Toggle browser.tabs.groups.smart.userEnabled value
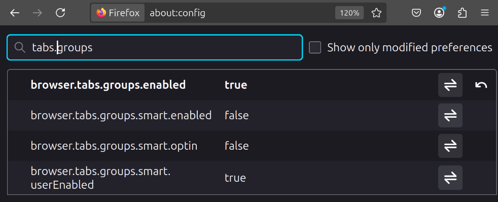The image size is (498, 202). click(x=450, y=178)
